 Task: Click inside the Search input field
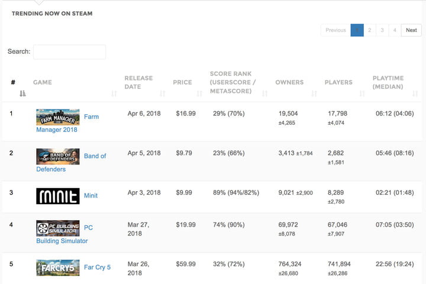tap(70, 51)
